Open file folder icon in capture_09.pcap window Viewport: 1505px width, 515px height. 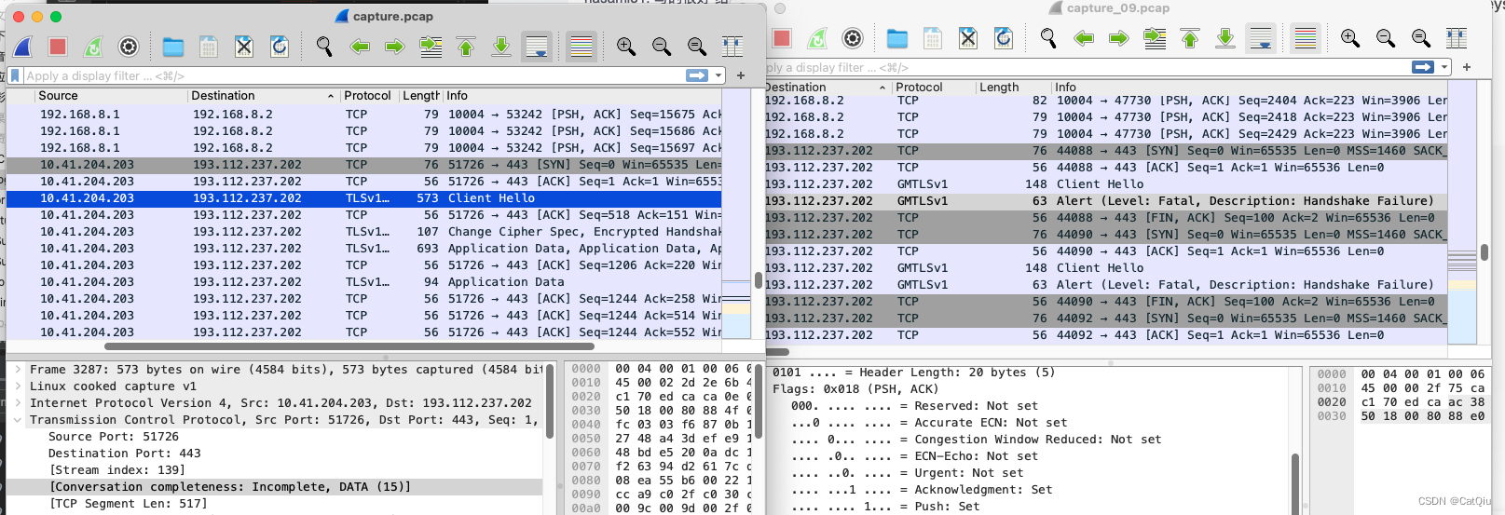point(897,38)
